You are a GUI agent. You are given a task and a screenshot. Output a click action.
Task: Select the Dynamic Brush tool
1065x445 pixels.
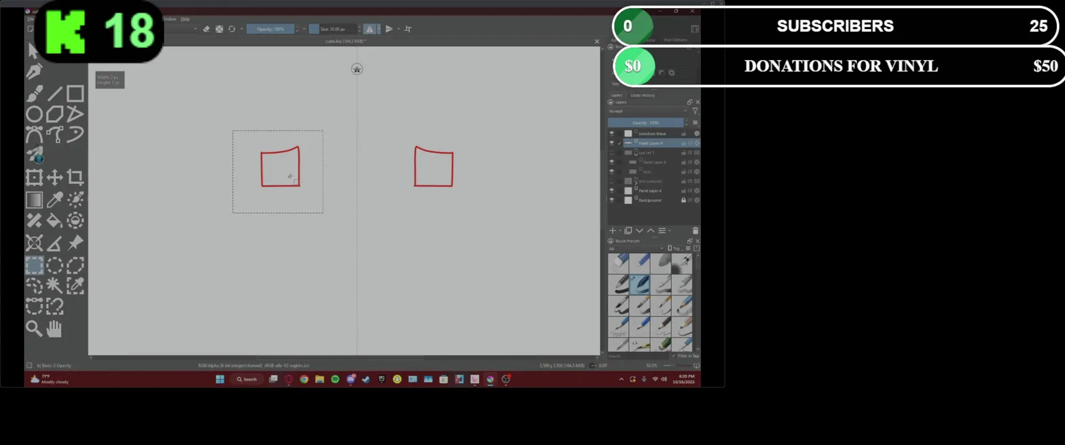(x=75, y=135)
